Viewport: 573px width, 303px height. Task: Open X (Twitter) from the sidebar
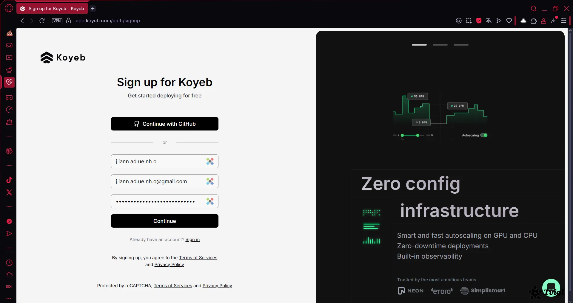(x=9, y=192)
